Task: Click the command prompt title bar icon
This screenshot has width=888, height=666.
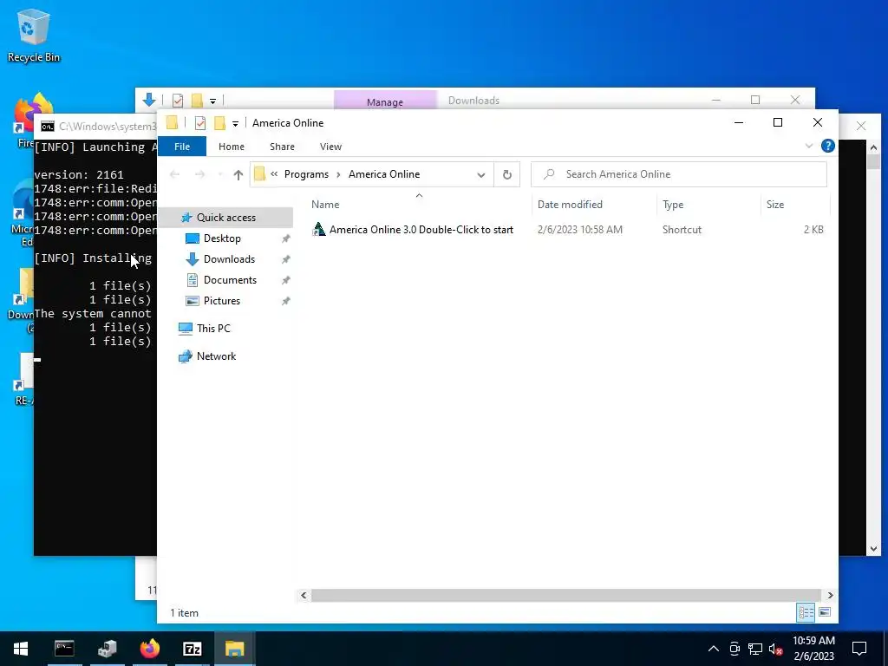Action: pyautogui.click(x=48, y=127)
